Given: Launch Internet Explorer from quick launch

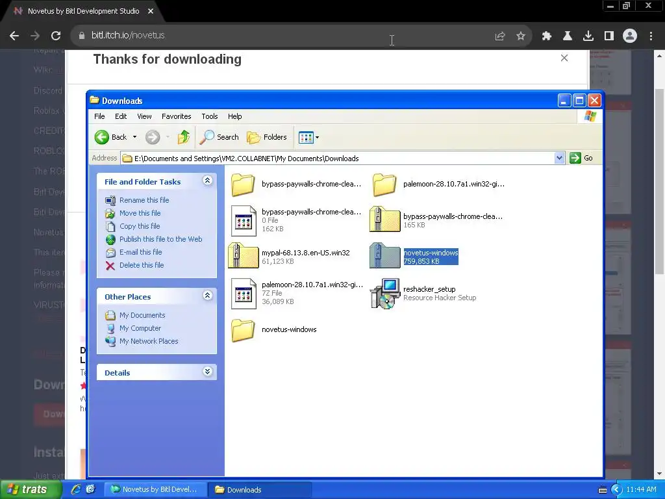Looking at the screenshot, I should (x=76, y=489).
